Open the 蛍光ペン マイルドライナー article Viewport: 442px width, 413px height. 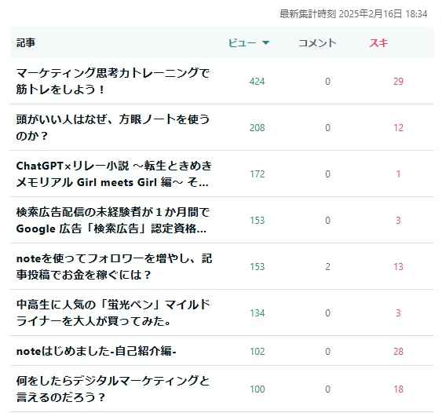(x=113, y=312)
